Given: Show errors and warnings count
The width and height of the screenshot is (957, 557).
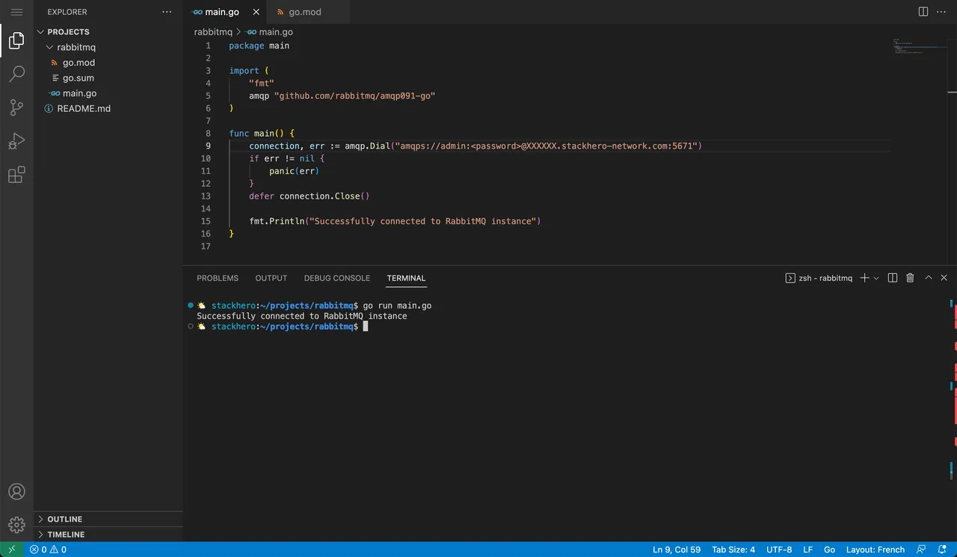Looking at the screenshot, I should 48,550.
